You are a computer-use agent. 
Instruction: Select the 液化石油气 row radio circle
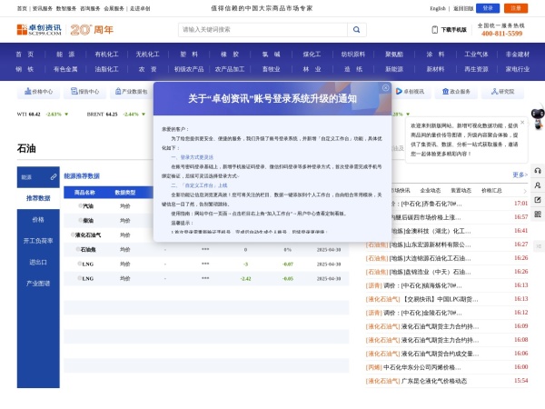pyautogui.click(x=73, y=234)
